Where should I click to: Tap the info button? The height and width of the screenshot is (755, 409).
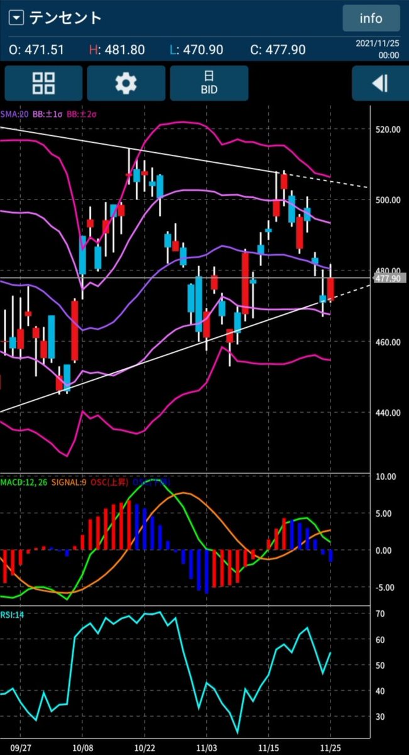[371, 18]
